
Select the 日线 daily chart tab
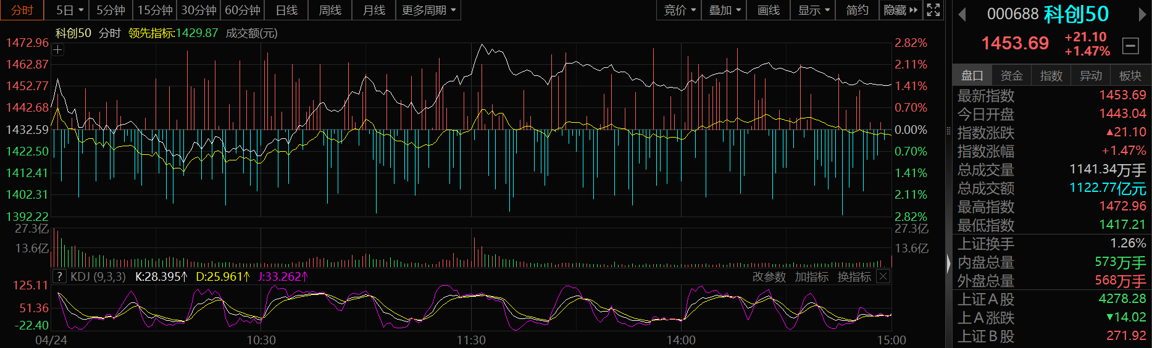pyautogui.click(x=286, y=10)
